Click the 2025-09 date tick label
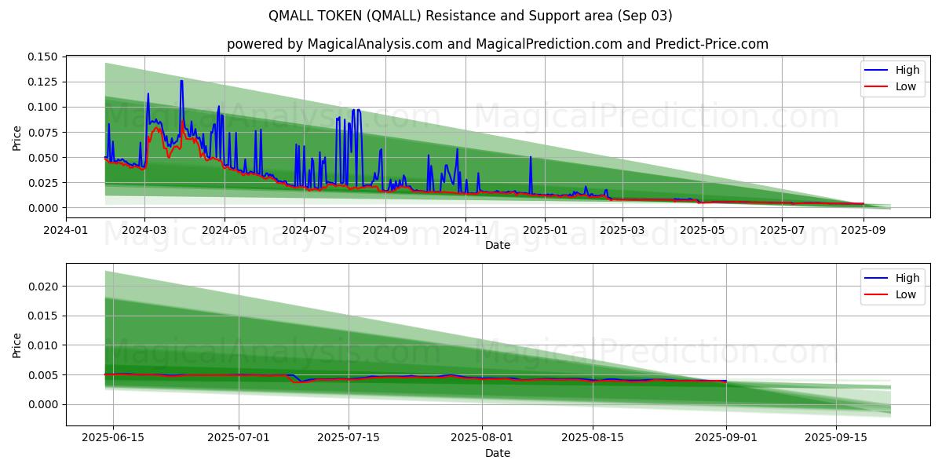 (x=863, y=230)
